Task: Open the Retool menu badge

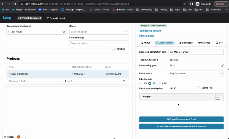Action: tap(9, 137)
